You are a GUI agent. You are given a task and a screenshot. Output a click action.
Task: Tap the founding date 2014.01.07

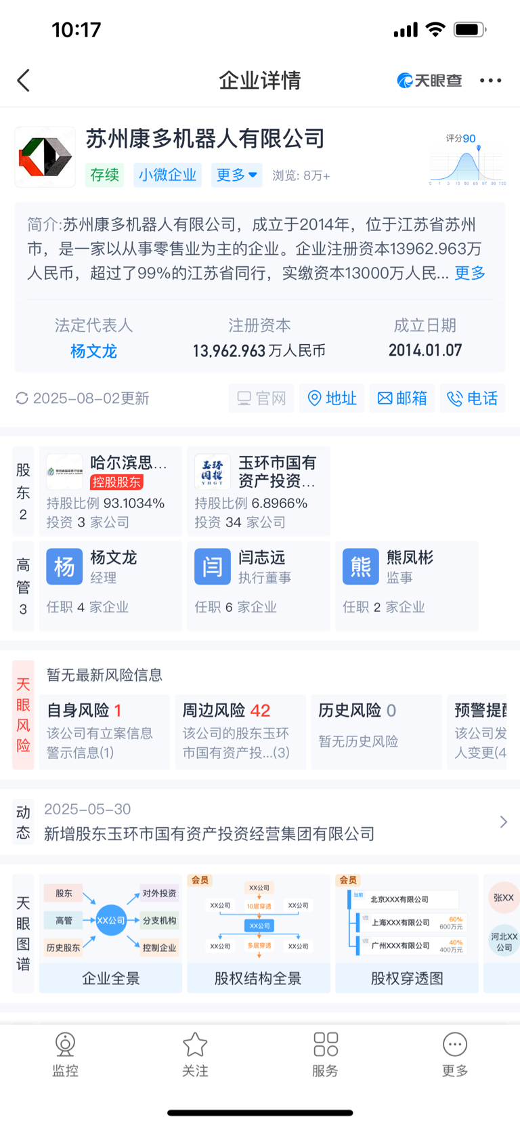425,350
